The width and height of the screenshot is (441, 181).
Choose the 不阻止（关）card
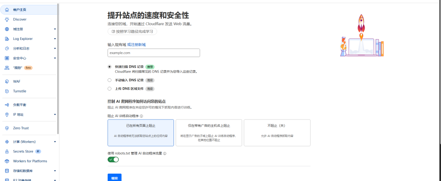click(x=277, y=133)
